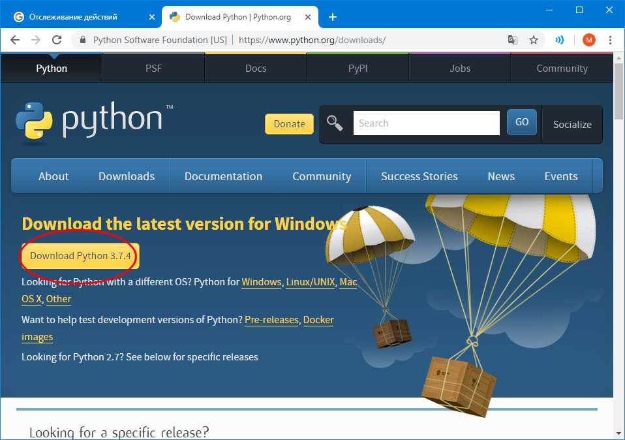This screenshot has height=440, width=625.
Task: Expand the Socialize menu
Action: [x=572, y=124]
